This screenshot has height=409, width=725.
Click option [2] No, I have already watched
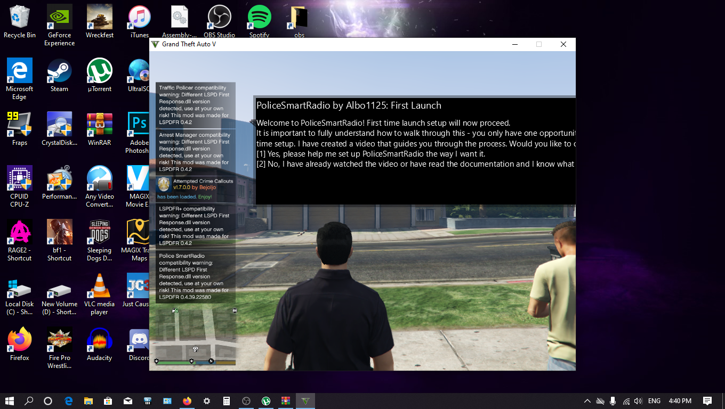(x=416, y=164)
